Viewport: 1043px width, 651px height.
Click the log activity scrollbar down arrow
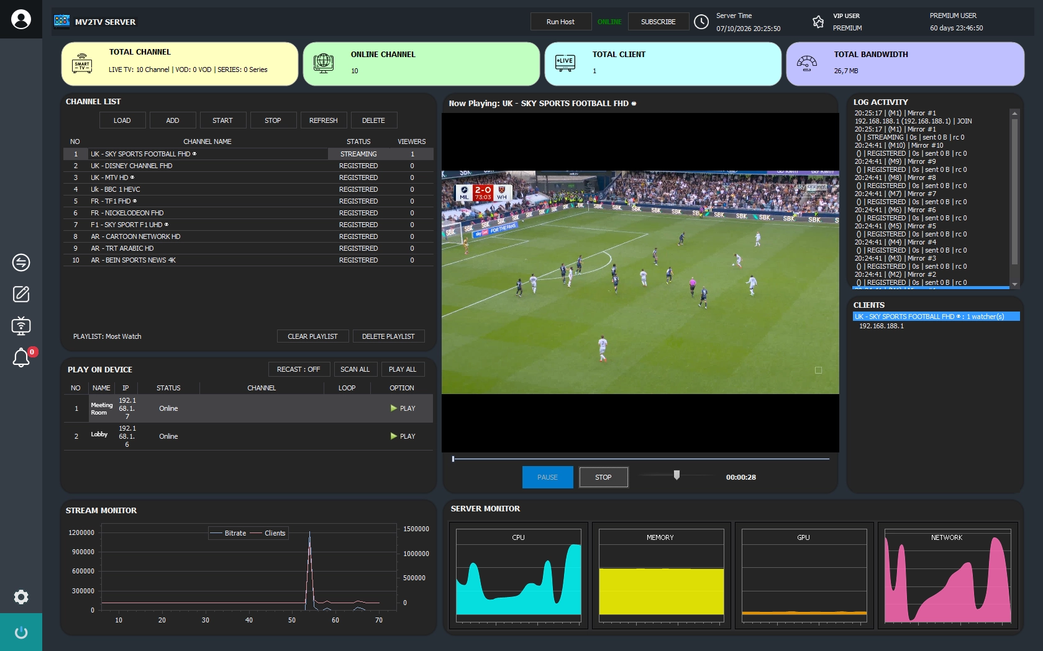(x=1014, y=284)
